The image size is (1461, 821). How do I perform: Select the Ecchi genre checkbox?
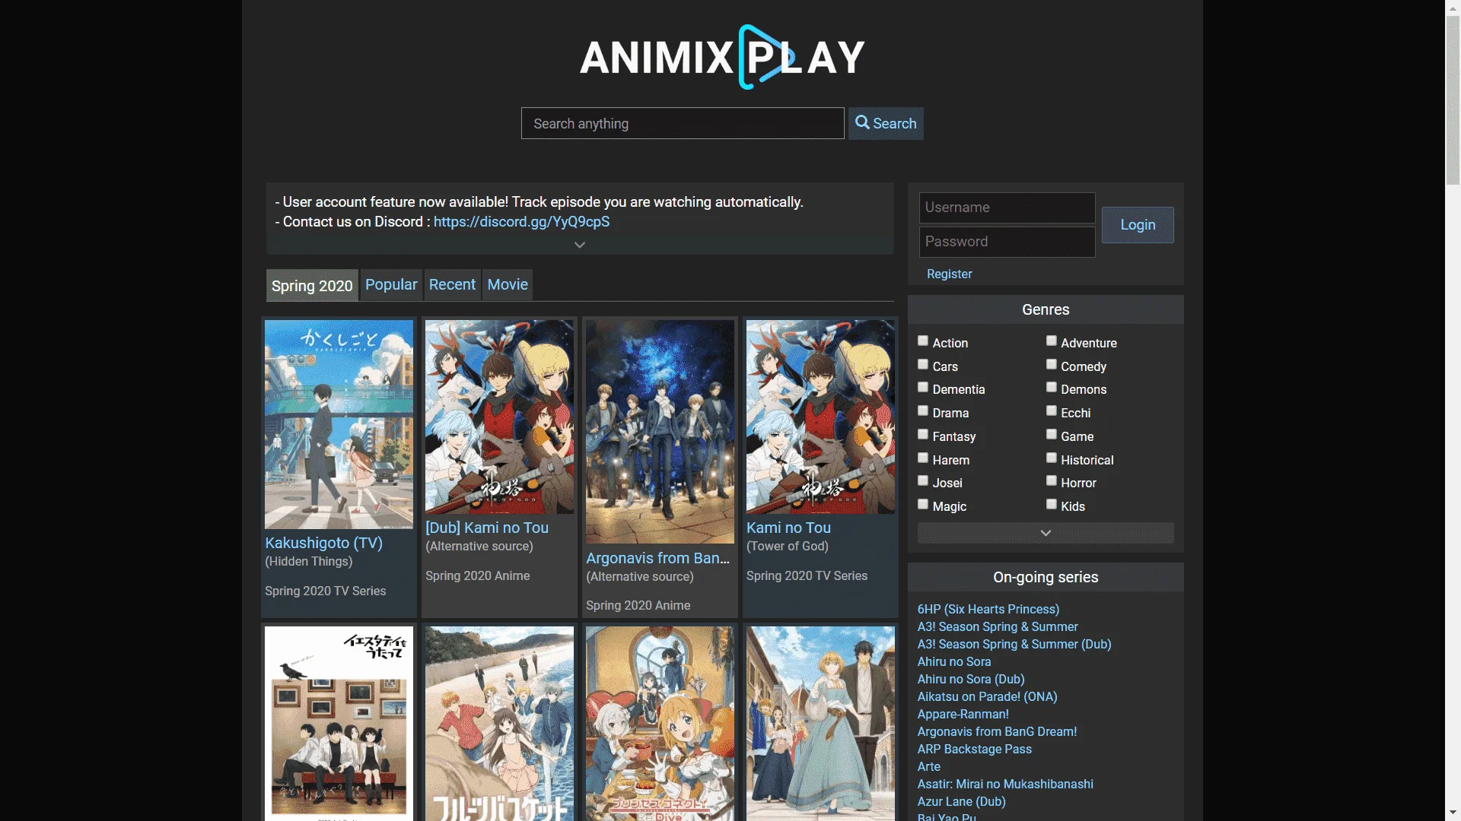click(x=1052, y=411)
